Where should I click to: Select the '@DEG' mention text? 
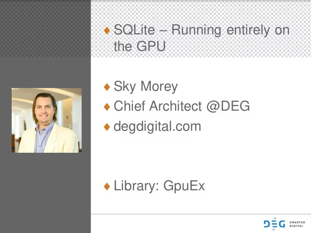(228, 106)
